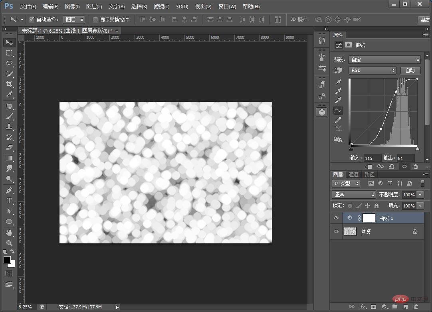Image resolution: width=432 pixels, height=312 pixels.
Task: Select the Eyedropper tool in the toolbar
Action: click(x=9, y=95)
